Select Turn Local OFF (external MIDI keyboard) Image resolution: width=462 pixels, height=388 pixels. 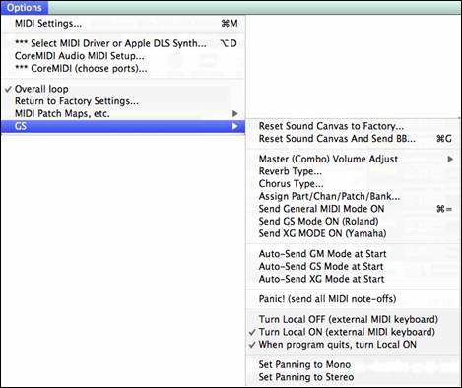pos(353,319)
